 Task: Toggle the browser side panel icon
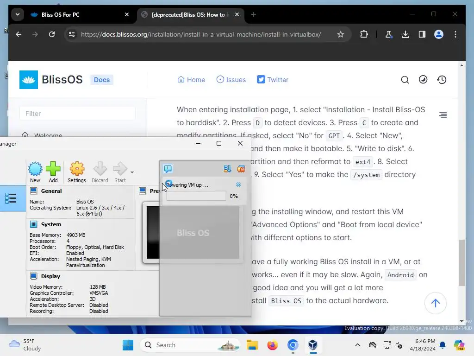(x=422, y=34)
